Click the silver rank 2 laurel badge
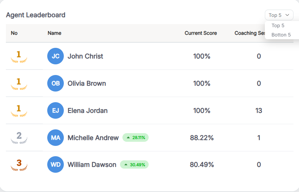This screenshot has width=299, height=192. click(19, 137)
